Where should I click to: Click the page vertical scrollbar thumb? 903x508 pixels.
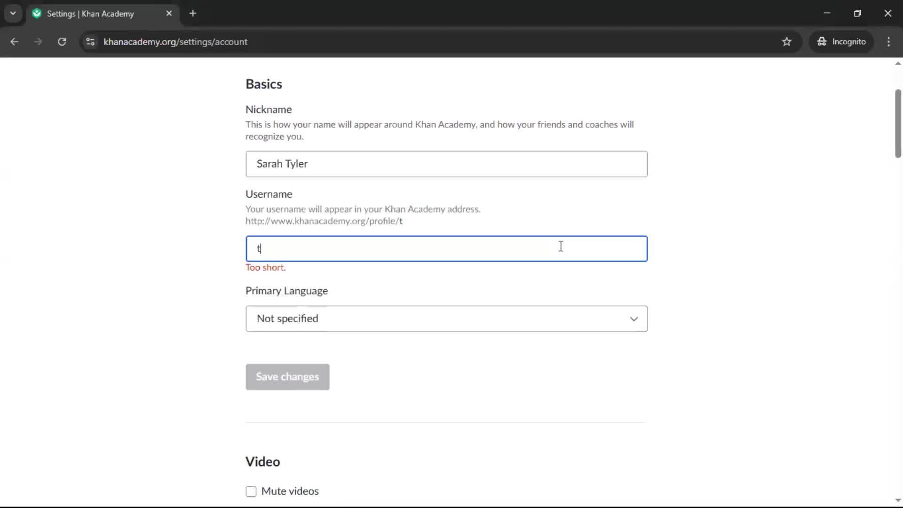(898, 123)
